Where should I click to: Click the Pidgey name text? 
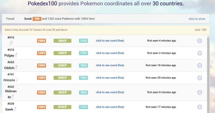[9, 55]
